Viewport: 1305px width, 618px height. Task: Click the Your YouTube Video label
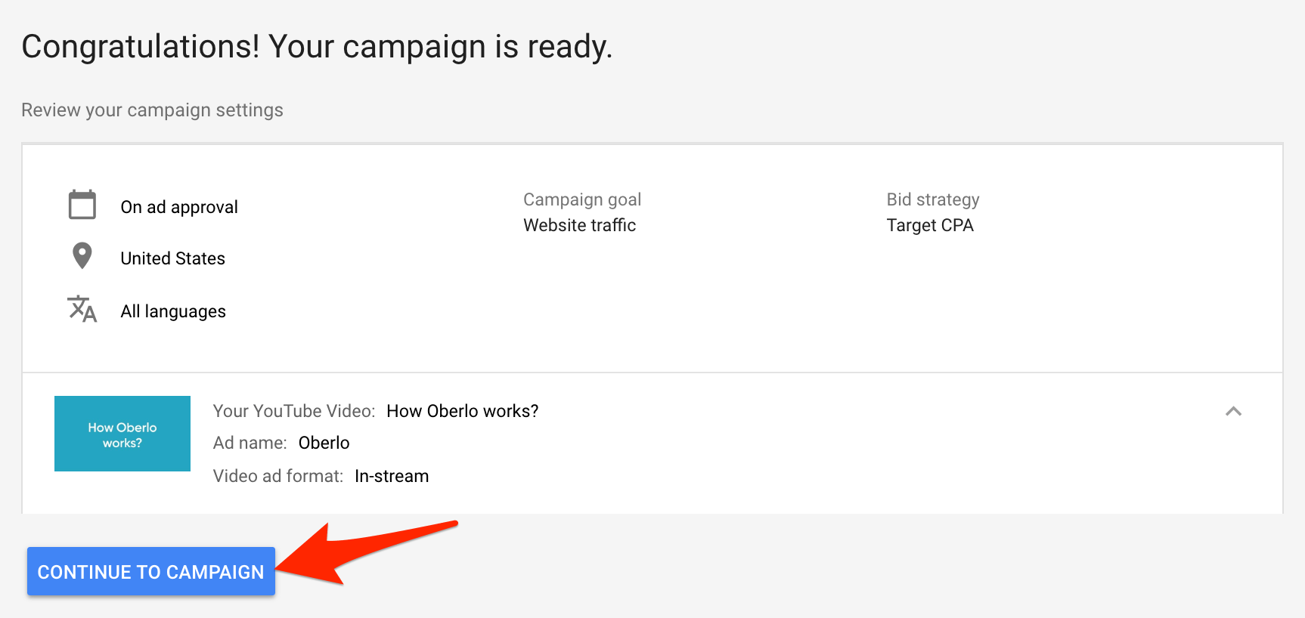click(294, 411)
